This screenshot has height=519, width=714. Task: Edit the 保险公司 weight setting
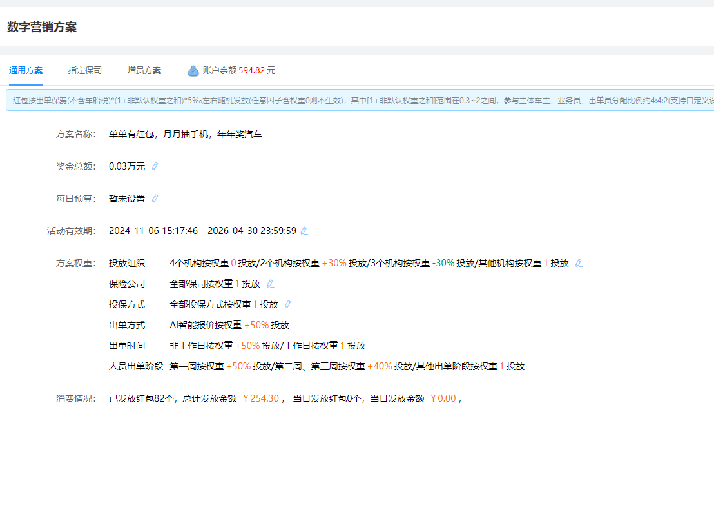pyautogui.click(x=270, y=284)
